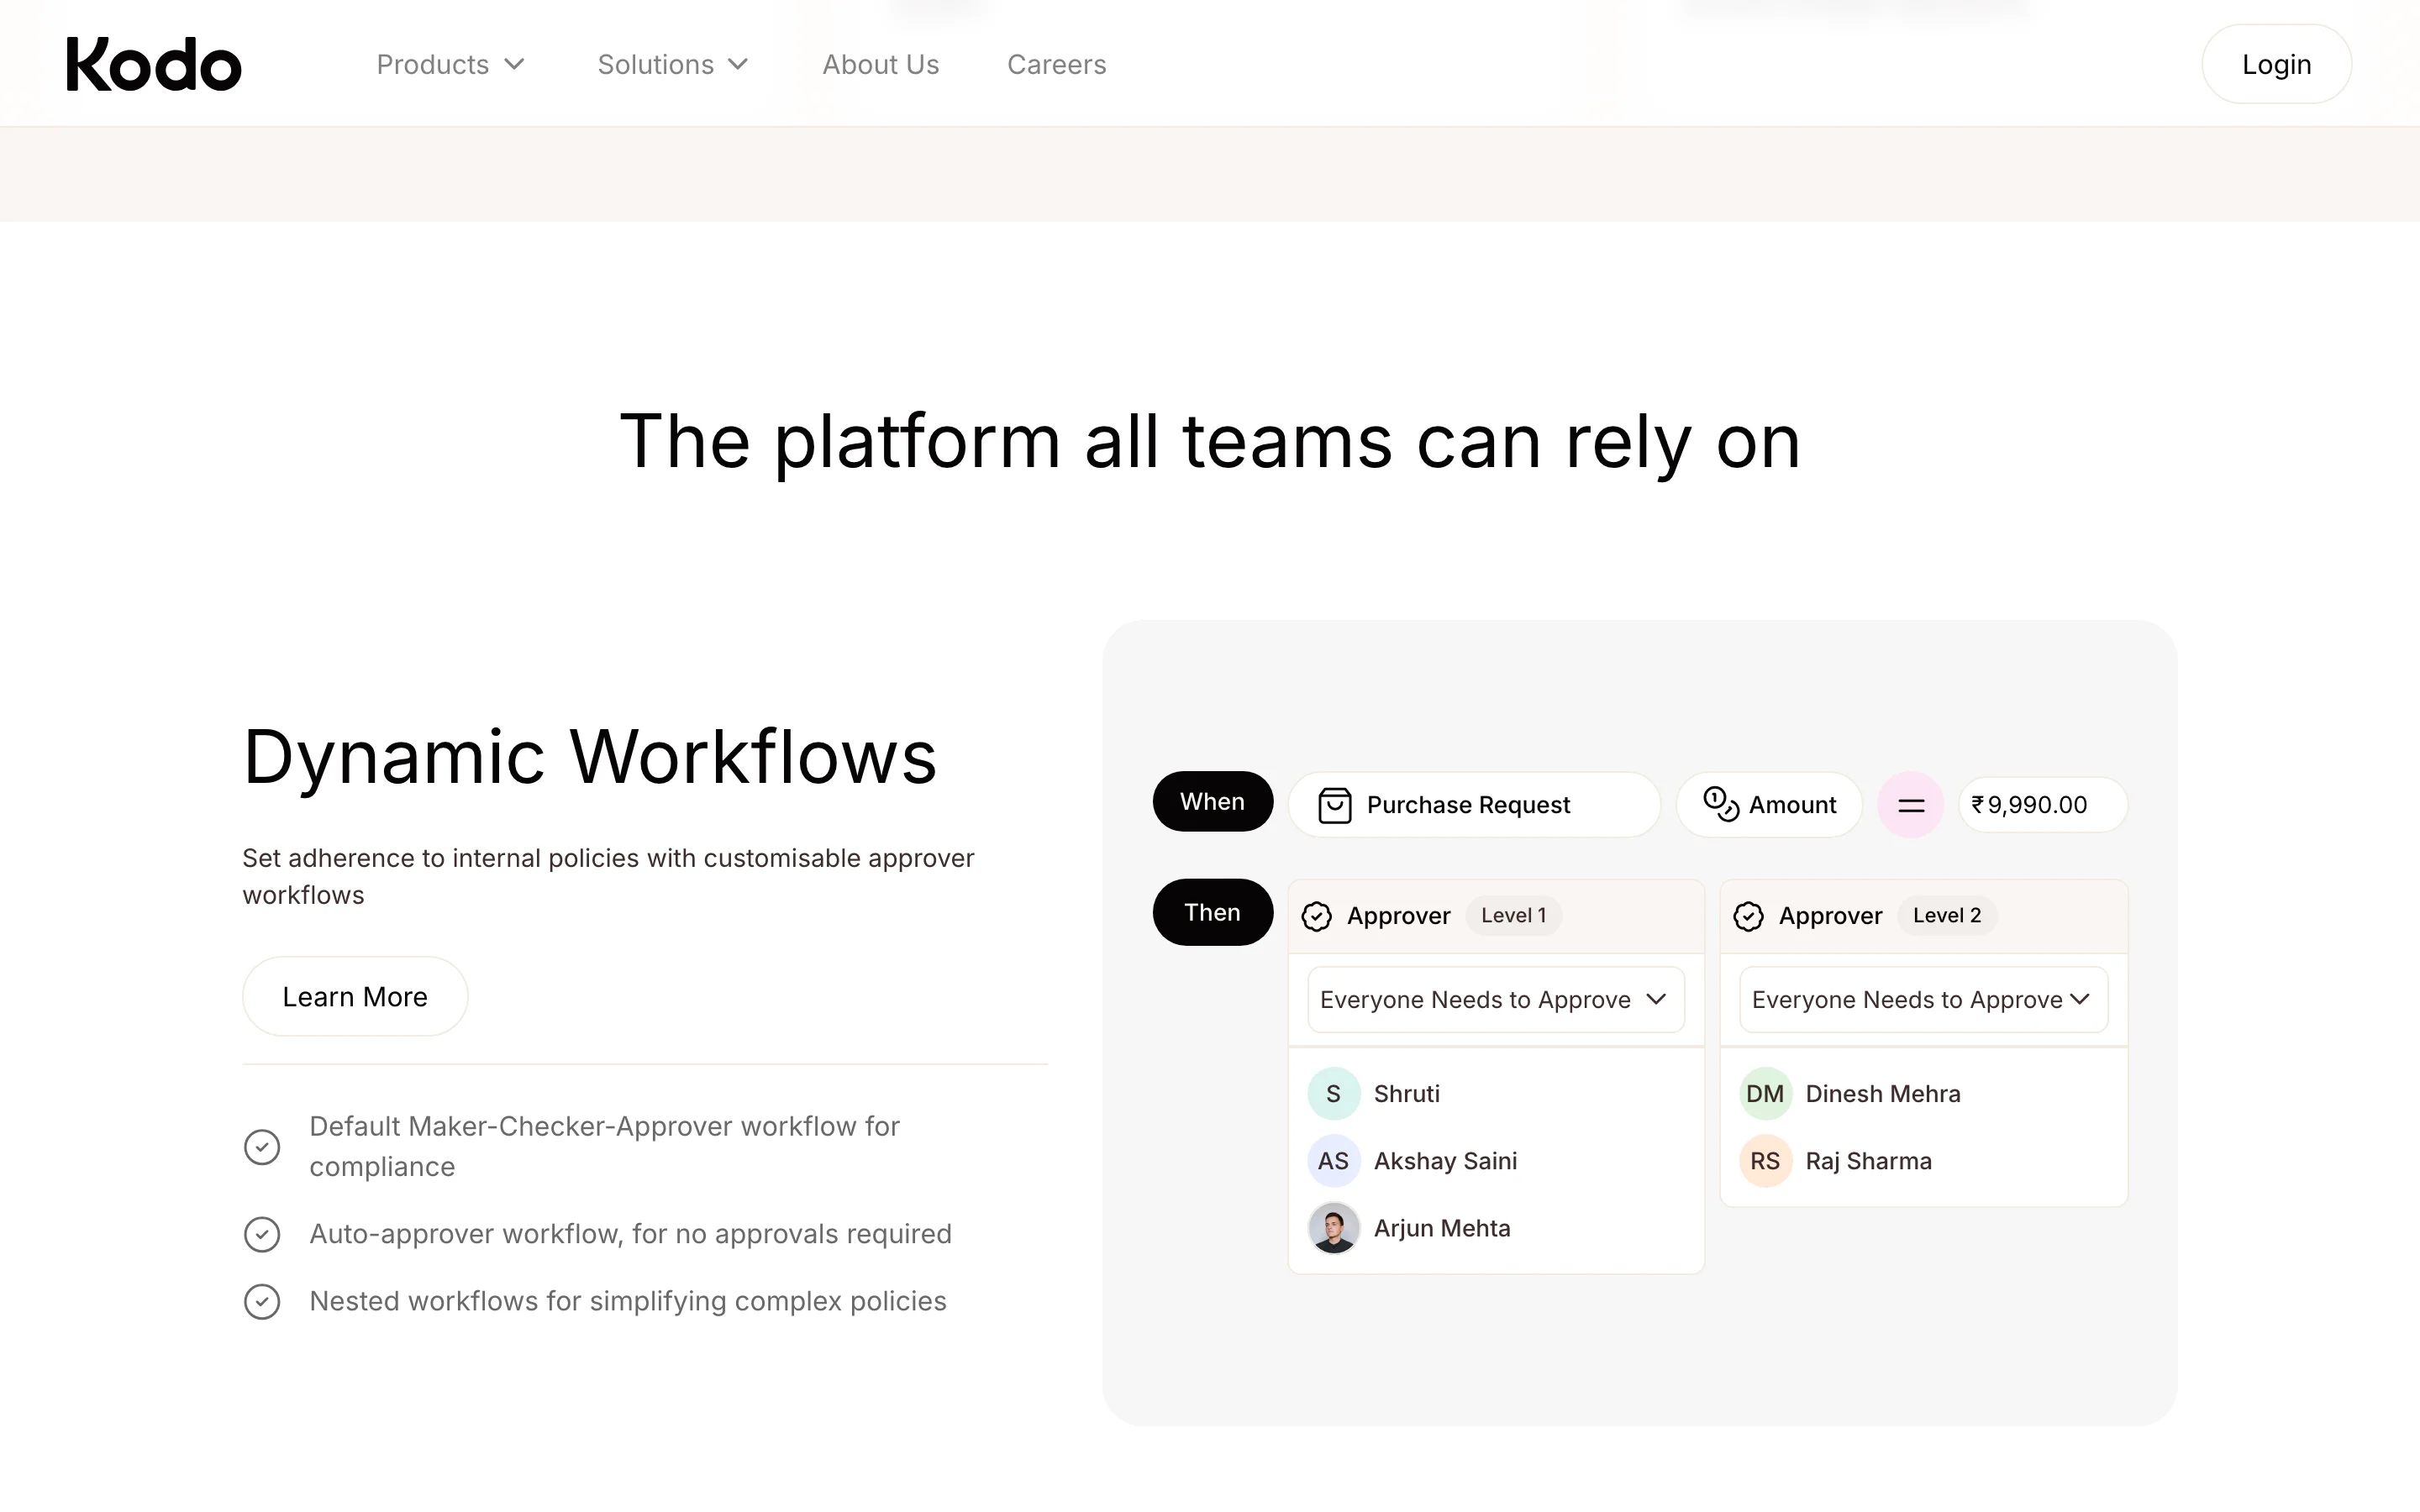Click the Approver Level 2 badge icon
The height and width of the screenshot is (1512, 2420).
pyautogui.click(x=1748, y=916)
